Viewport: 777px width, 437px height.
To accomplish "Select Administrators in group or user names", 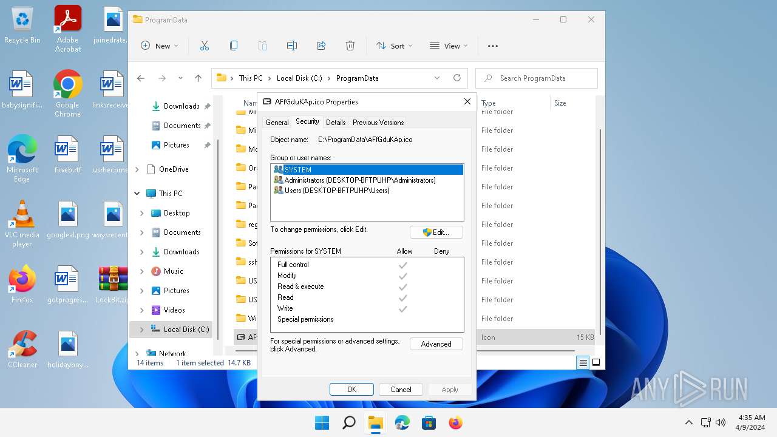I will pos(367,180).
